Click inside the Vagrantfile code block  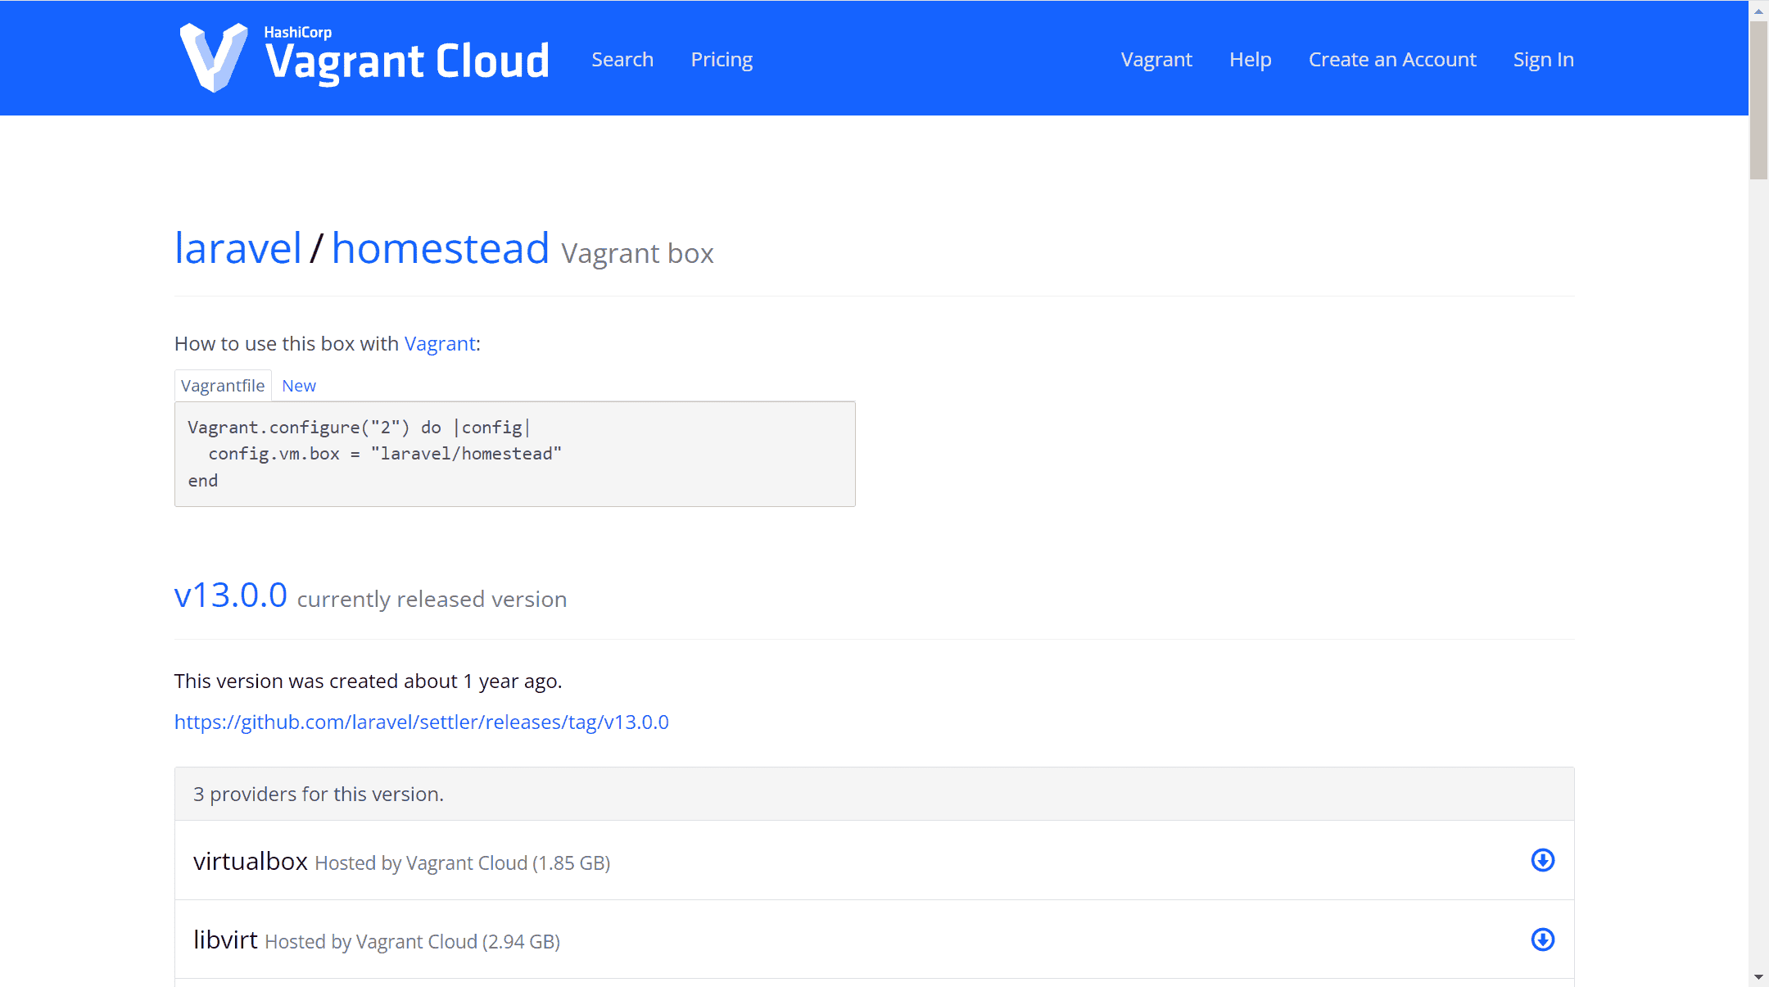pyautogui.click(x=515, y=454)
